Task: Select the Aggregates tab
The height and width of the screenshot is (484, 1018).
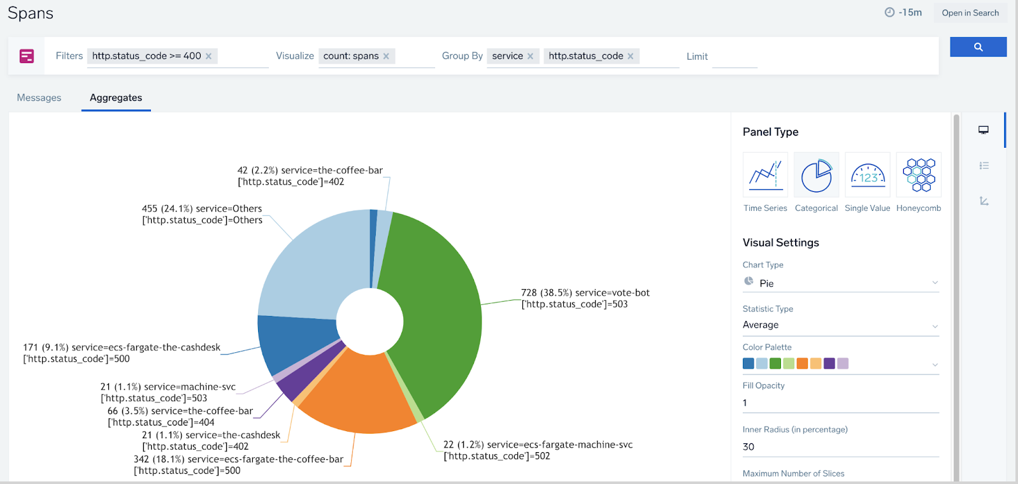Action: point(116,97)
